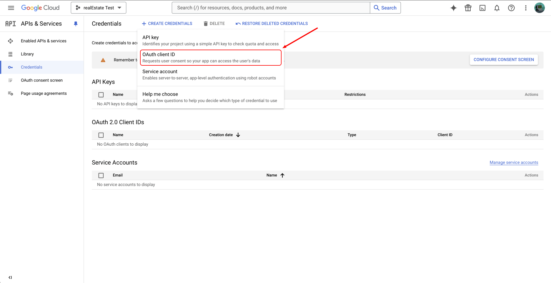Image resolution: width=551 pixels, height=283 pixels.
Task: Open the realEstate Test project dropdown
Action: (98, 8)
